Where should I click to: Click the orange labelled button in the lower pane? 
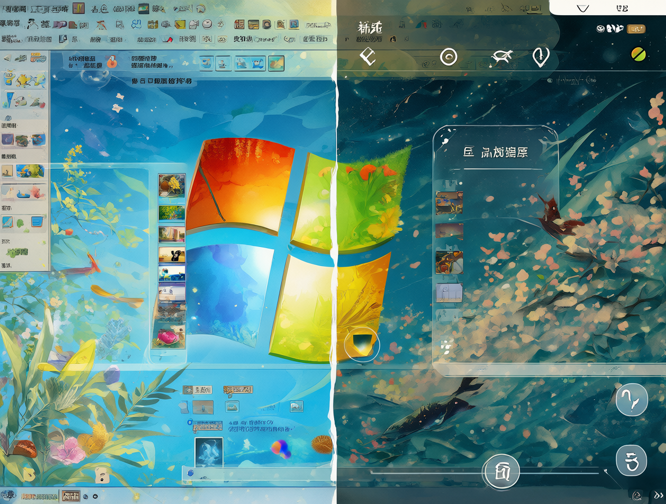(238, 389)
